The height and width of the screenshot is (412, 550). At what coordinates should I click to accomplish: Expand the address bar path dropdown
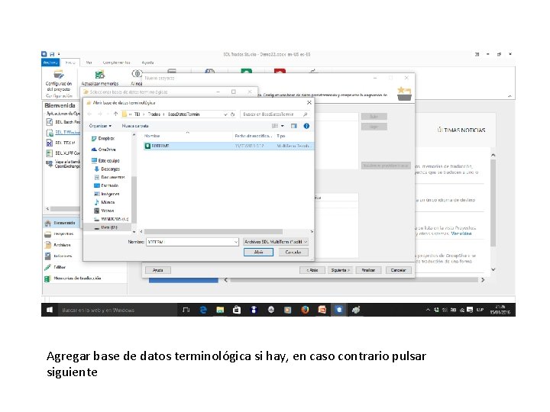[225, 114]
